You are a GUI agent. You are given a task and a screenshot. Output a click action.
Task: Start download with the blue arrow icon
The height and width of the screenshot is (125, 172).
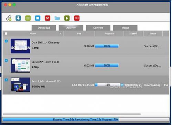coord(18,18)
